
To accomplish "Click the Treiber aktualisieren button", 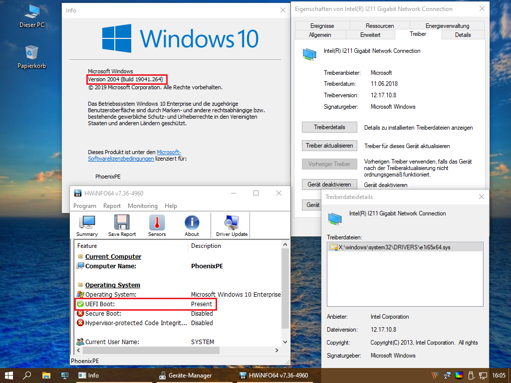I will [x=329, y=145].
